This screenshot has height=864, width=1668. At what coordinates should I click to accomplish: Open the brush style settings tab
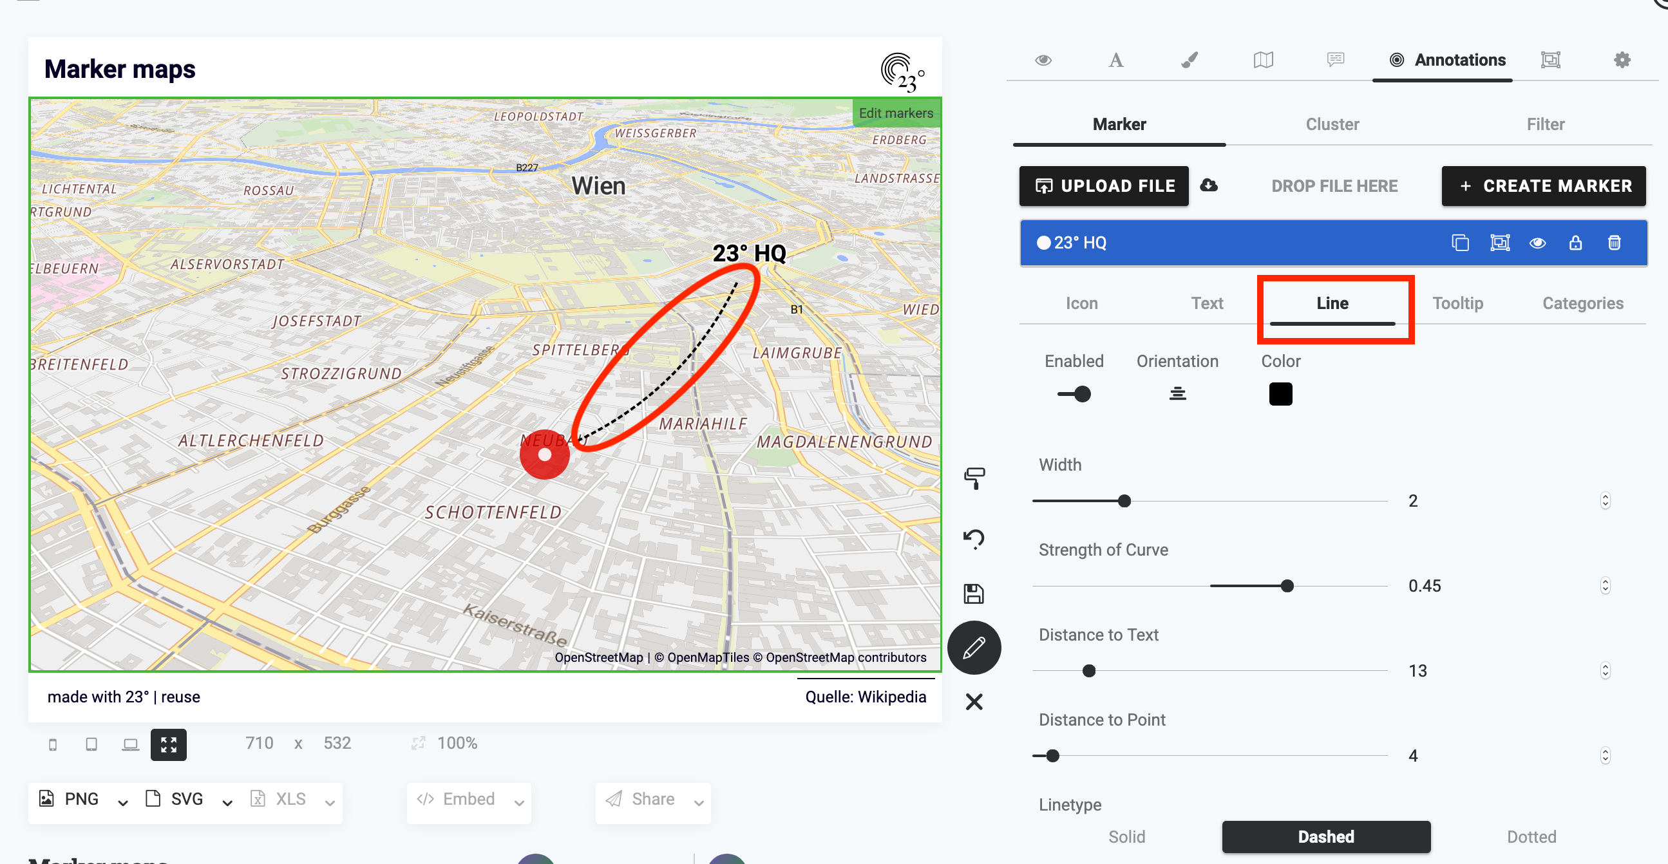[1189, 60]
